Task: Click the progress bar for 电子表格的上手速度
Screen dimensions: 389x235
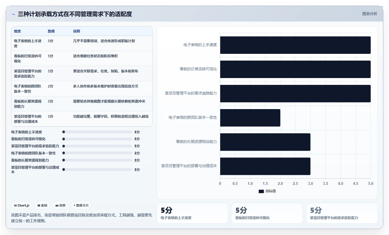Action: (97, 132)
